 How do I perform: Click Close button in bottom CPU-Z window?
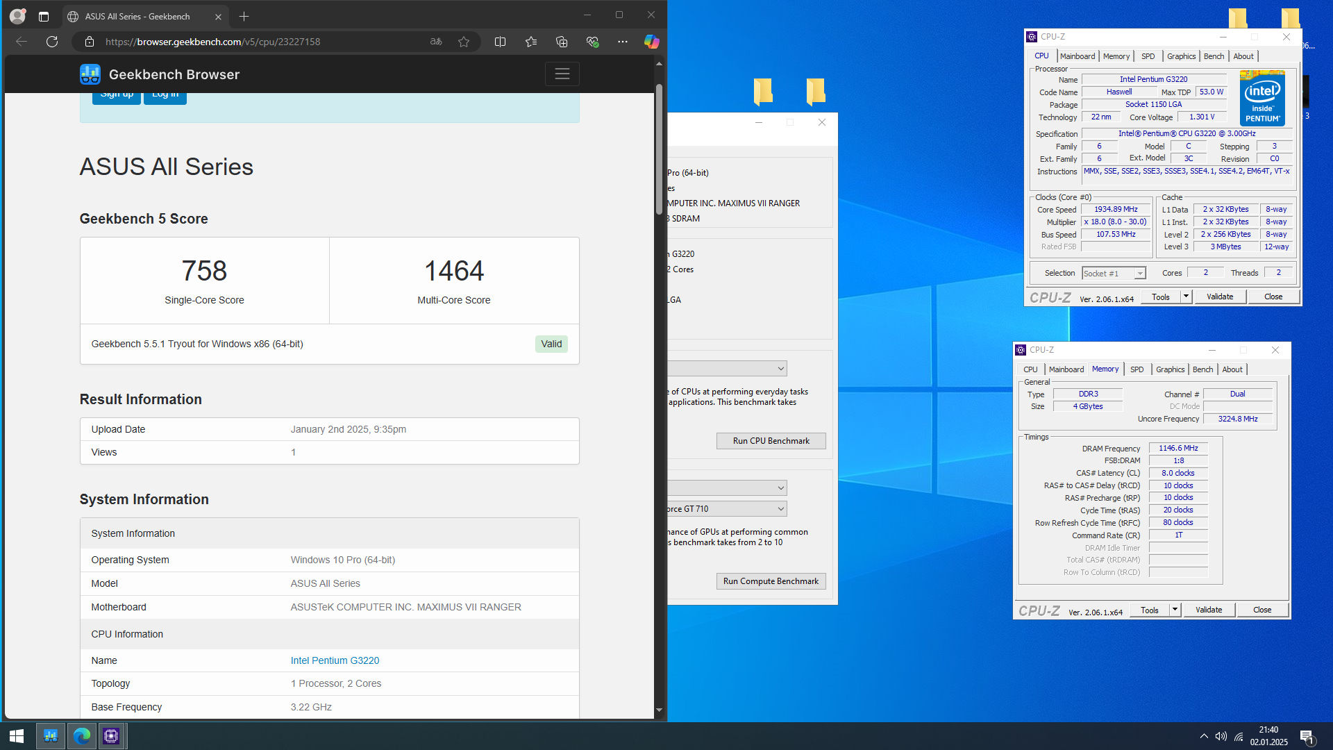click(1262, 610)
